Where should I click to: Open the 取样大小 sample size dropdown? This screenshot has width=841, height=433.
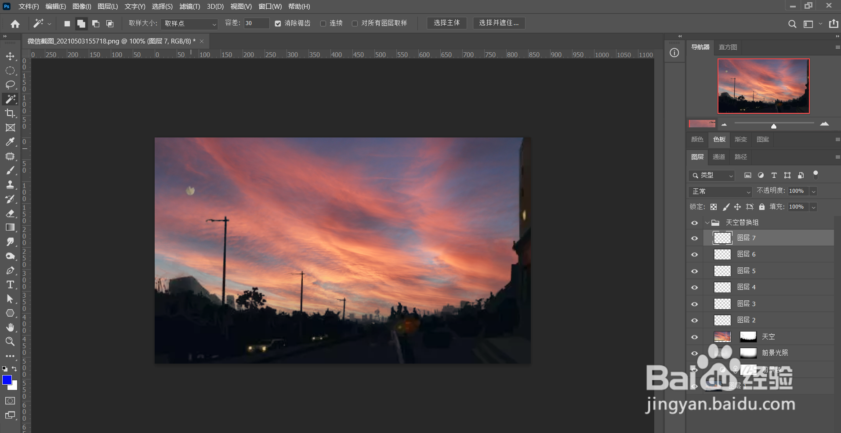tap(190, 24)
